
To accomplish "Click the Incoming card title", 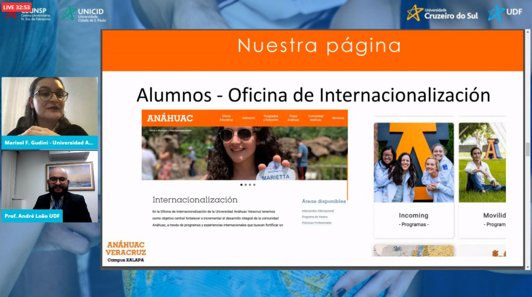I will (x=413, y=216).
